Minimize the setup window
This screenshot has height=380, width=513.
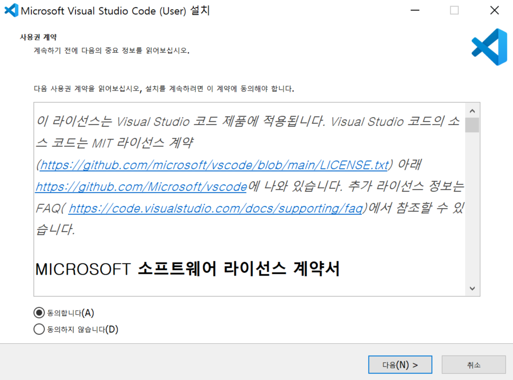tap(415, 10)
